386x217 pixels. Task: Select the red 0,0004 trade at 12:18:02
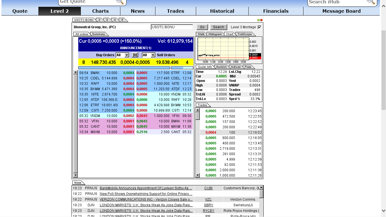(x=231, y=133)
